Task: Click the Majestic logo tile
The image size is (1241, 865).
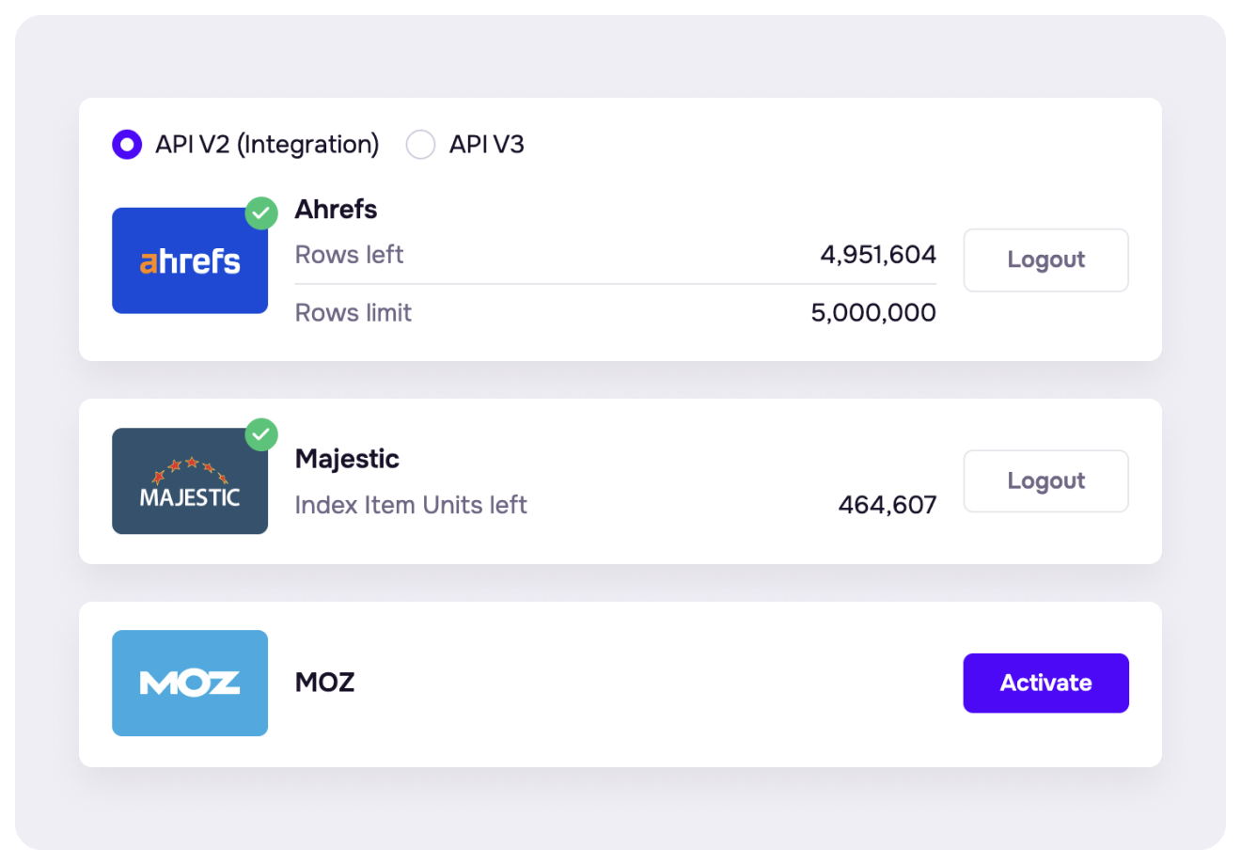Action: coord(190,481)
